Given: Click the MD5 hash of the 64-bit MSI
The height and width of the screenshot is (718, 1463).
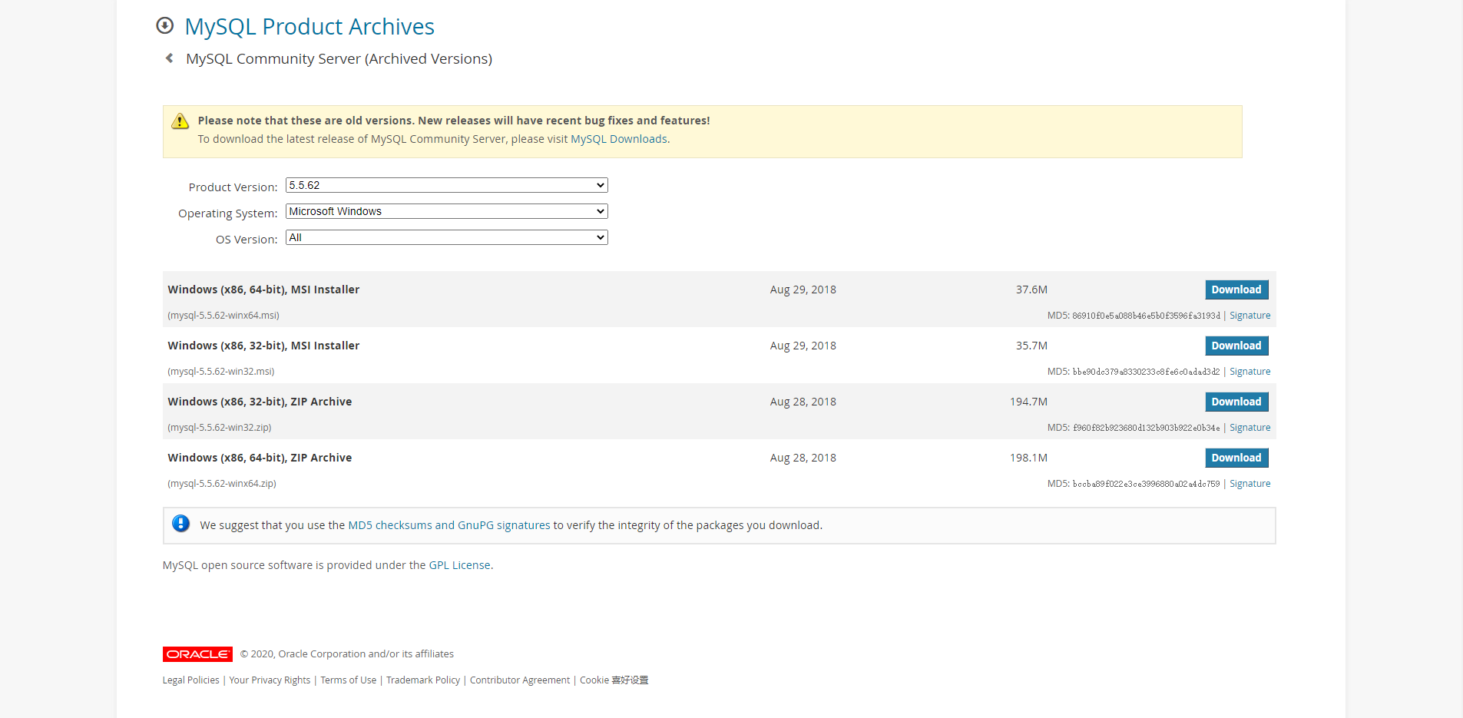Looking at the screenshot, I should click(1146, 316).
